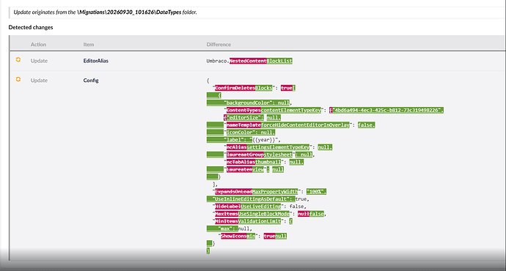Click the MaxPropertyWidth 100% value
The width and height of the screenshot is (506, 271).
pos(317,192)
